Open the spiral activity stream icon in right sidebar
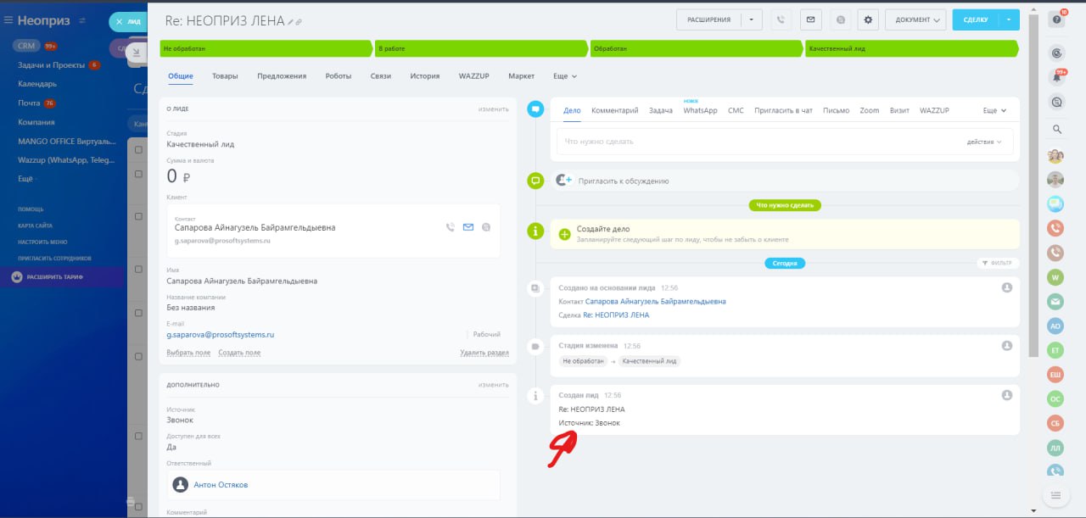This screenshot has height=518, width=1086. (x=1056, y=53)
